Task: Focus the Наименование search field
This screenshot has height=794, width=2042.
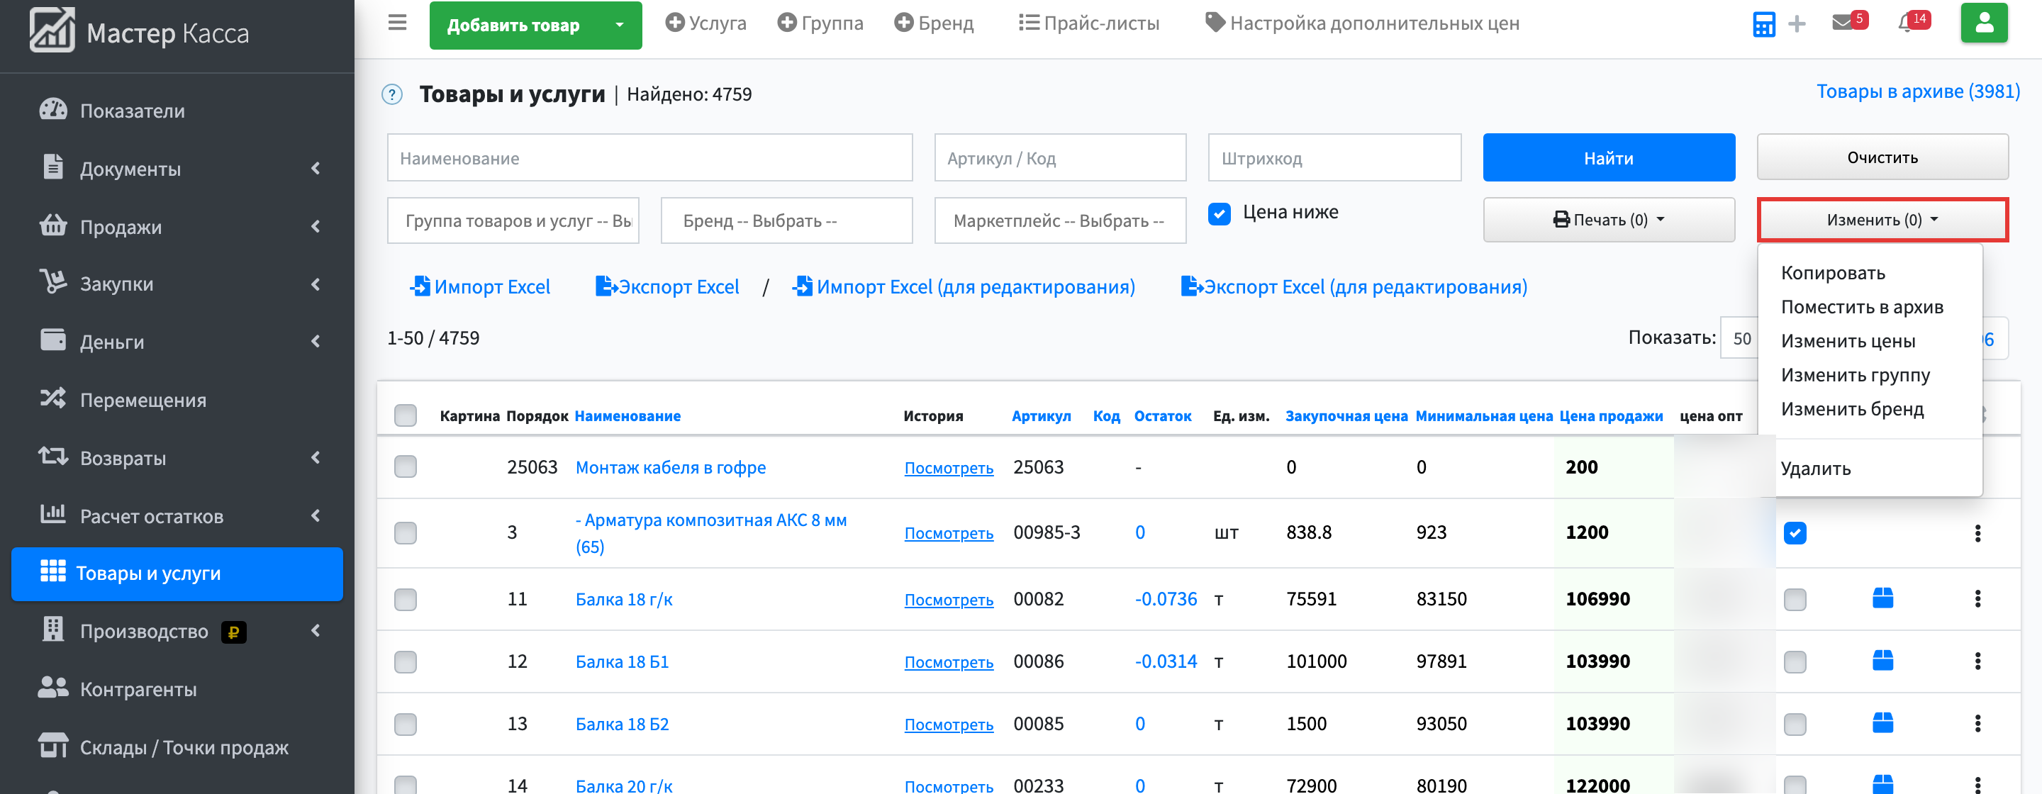Action: 649,157
